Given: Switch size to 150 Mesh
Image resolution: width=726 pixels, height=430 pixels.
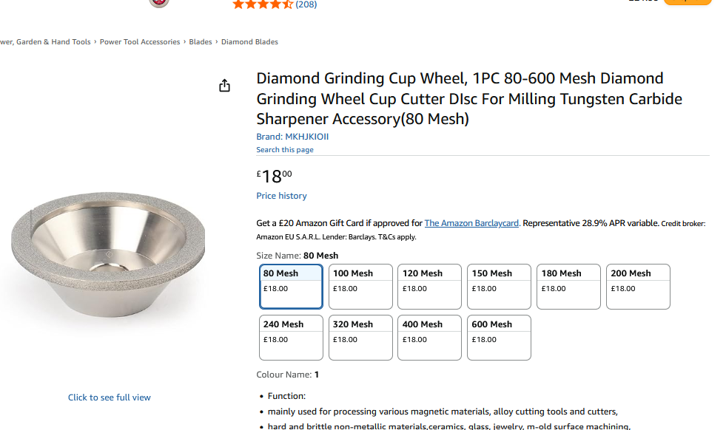Looking at the screenshot, I should [x=499, y=286].
